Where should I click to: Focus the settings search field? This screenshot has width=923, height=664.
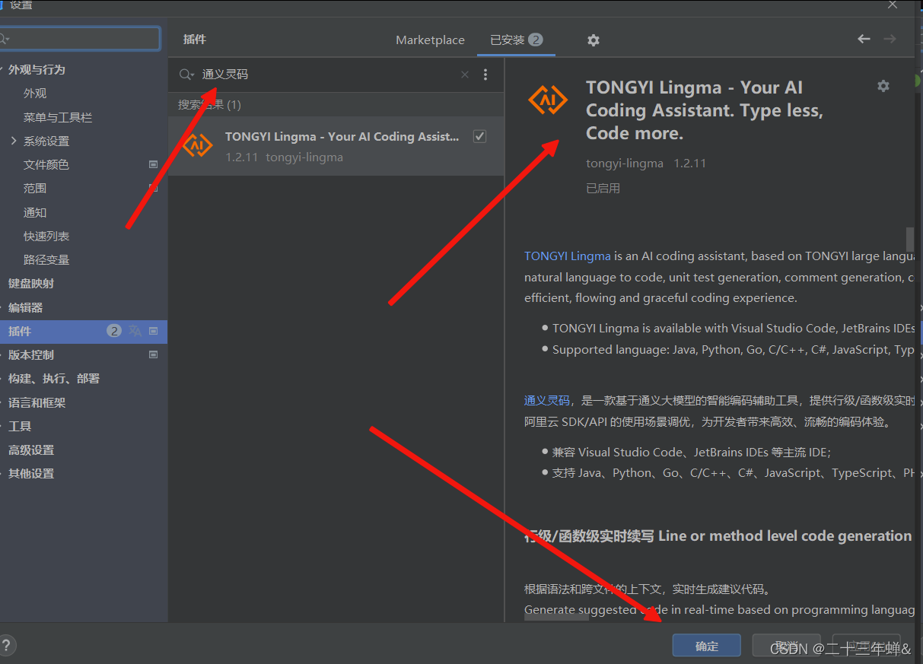[x=81, y=38]
